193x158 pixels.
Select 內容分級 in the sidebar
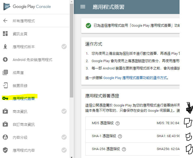click(x=20, y=137)
